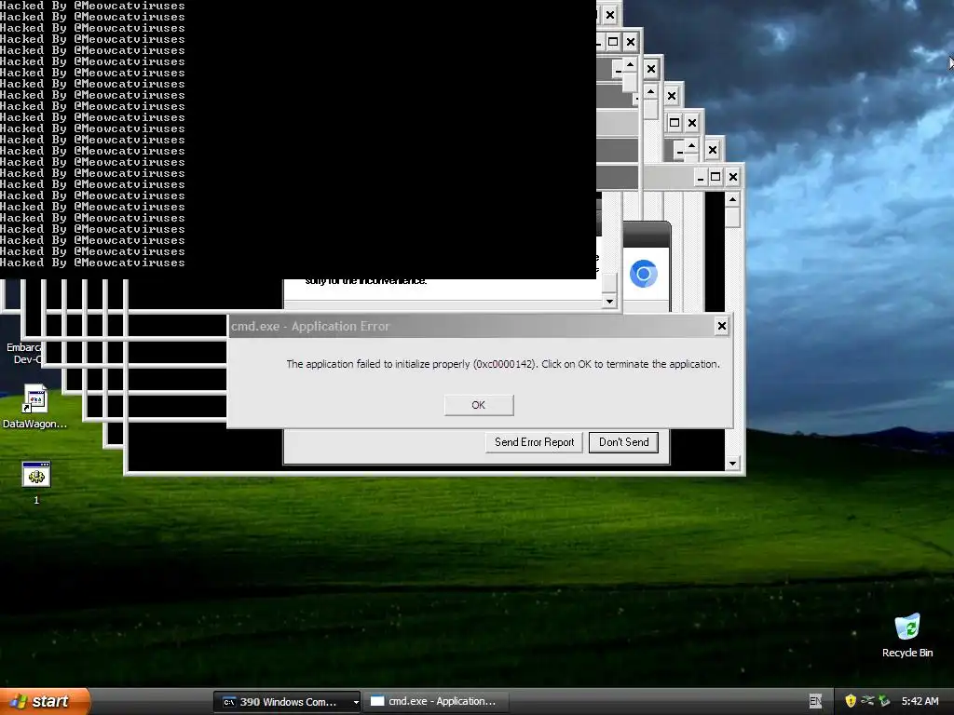Click the scroll-up arrow of the front console window
954x715 pixels.
(x=732, y=199)
